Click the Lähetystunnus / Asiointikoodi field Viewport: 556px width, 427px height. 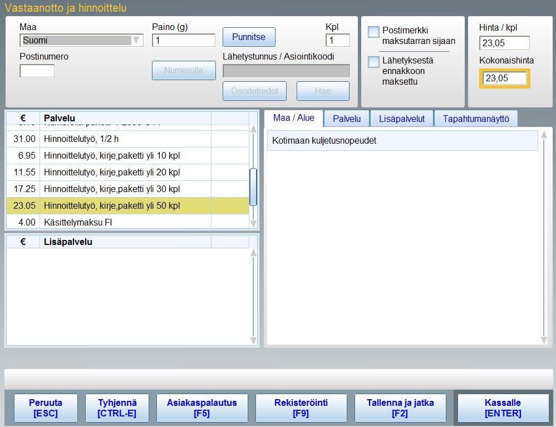coord(286,71)
